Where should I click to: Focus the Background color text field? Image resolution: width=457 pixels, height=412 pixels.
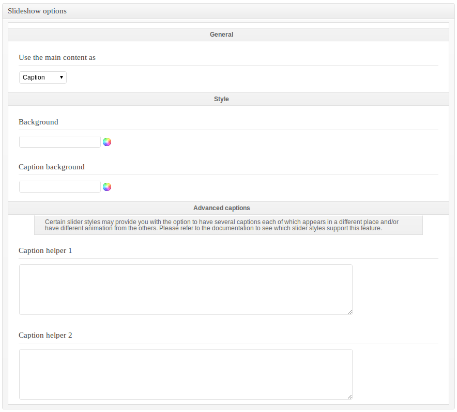pos(60,142)
